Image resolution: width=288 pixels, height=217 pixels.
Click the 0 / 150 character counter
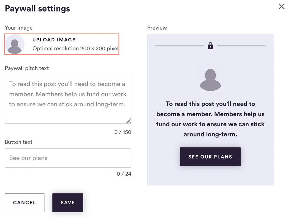click(x=123, y=132)
